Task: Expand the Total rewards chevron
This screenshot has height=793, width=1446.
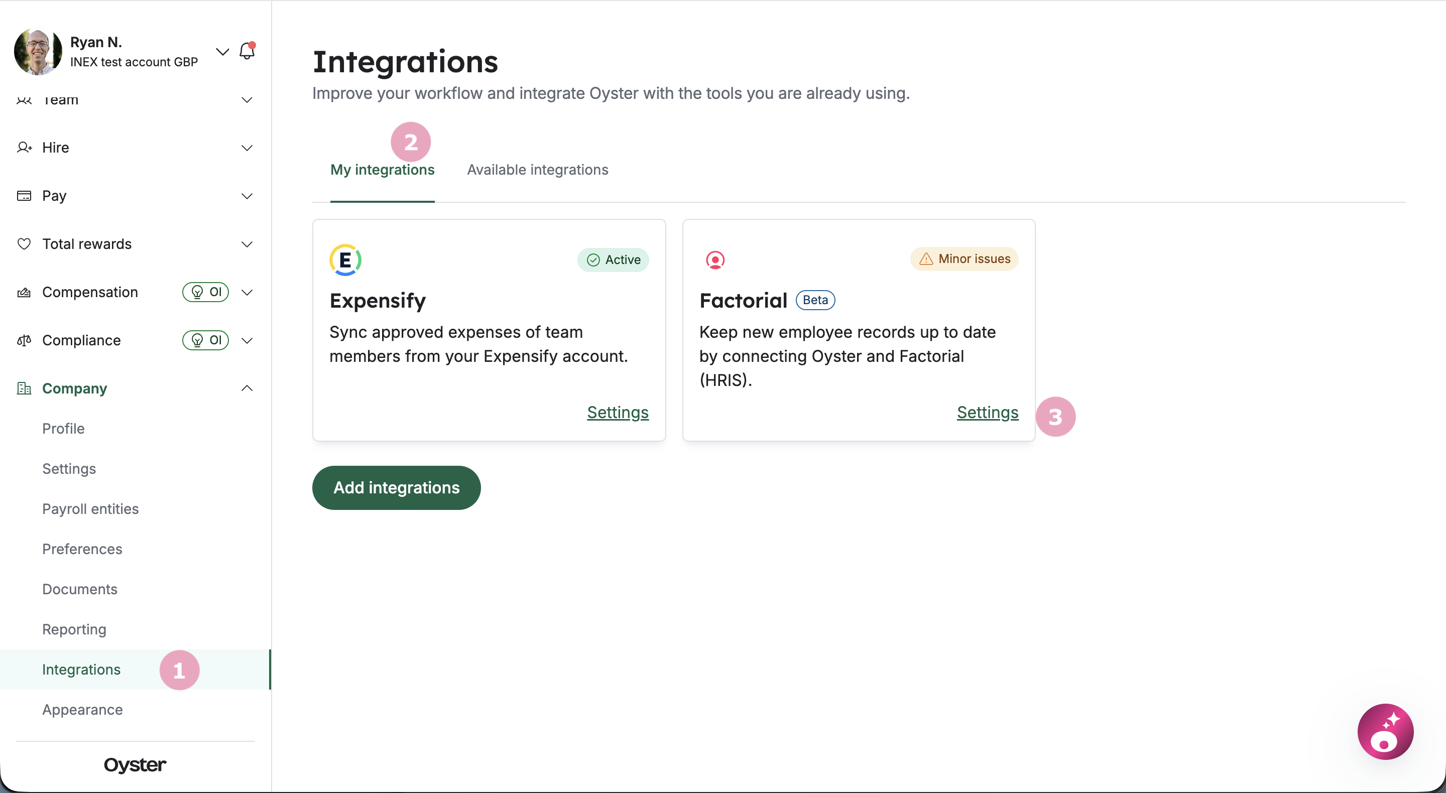Action: pos(247,244)
